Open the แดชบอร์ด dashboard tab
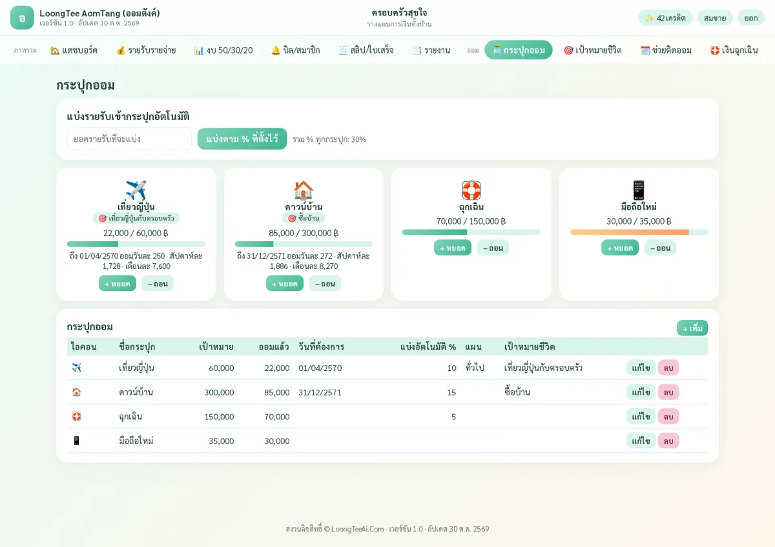 click(74, 50)
